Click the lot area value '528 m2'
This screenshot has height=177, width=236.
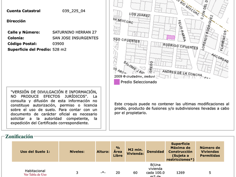[x=59, y=49]
